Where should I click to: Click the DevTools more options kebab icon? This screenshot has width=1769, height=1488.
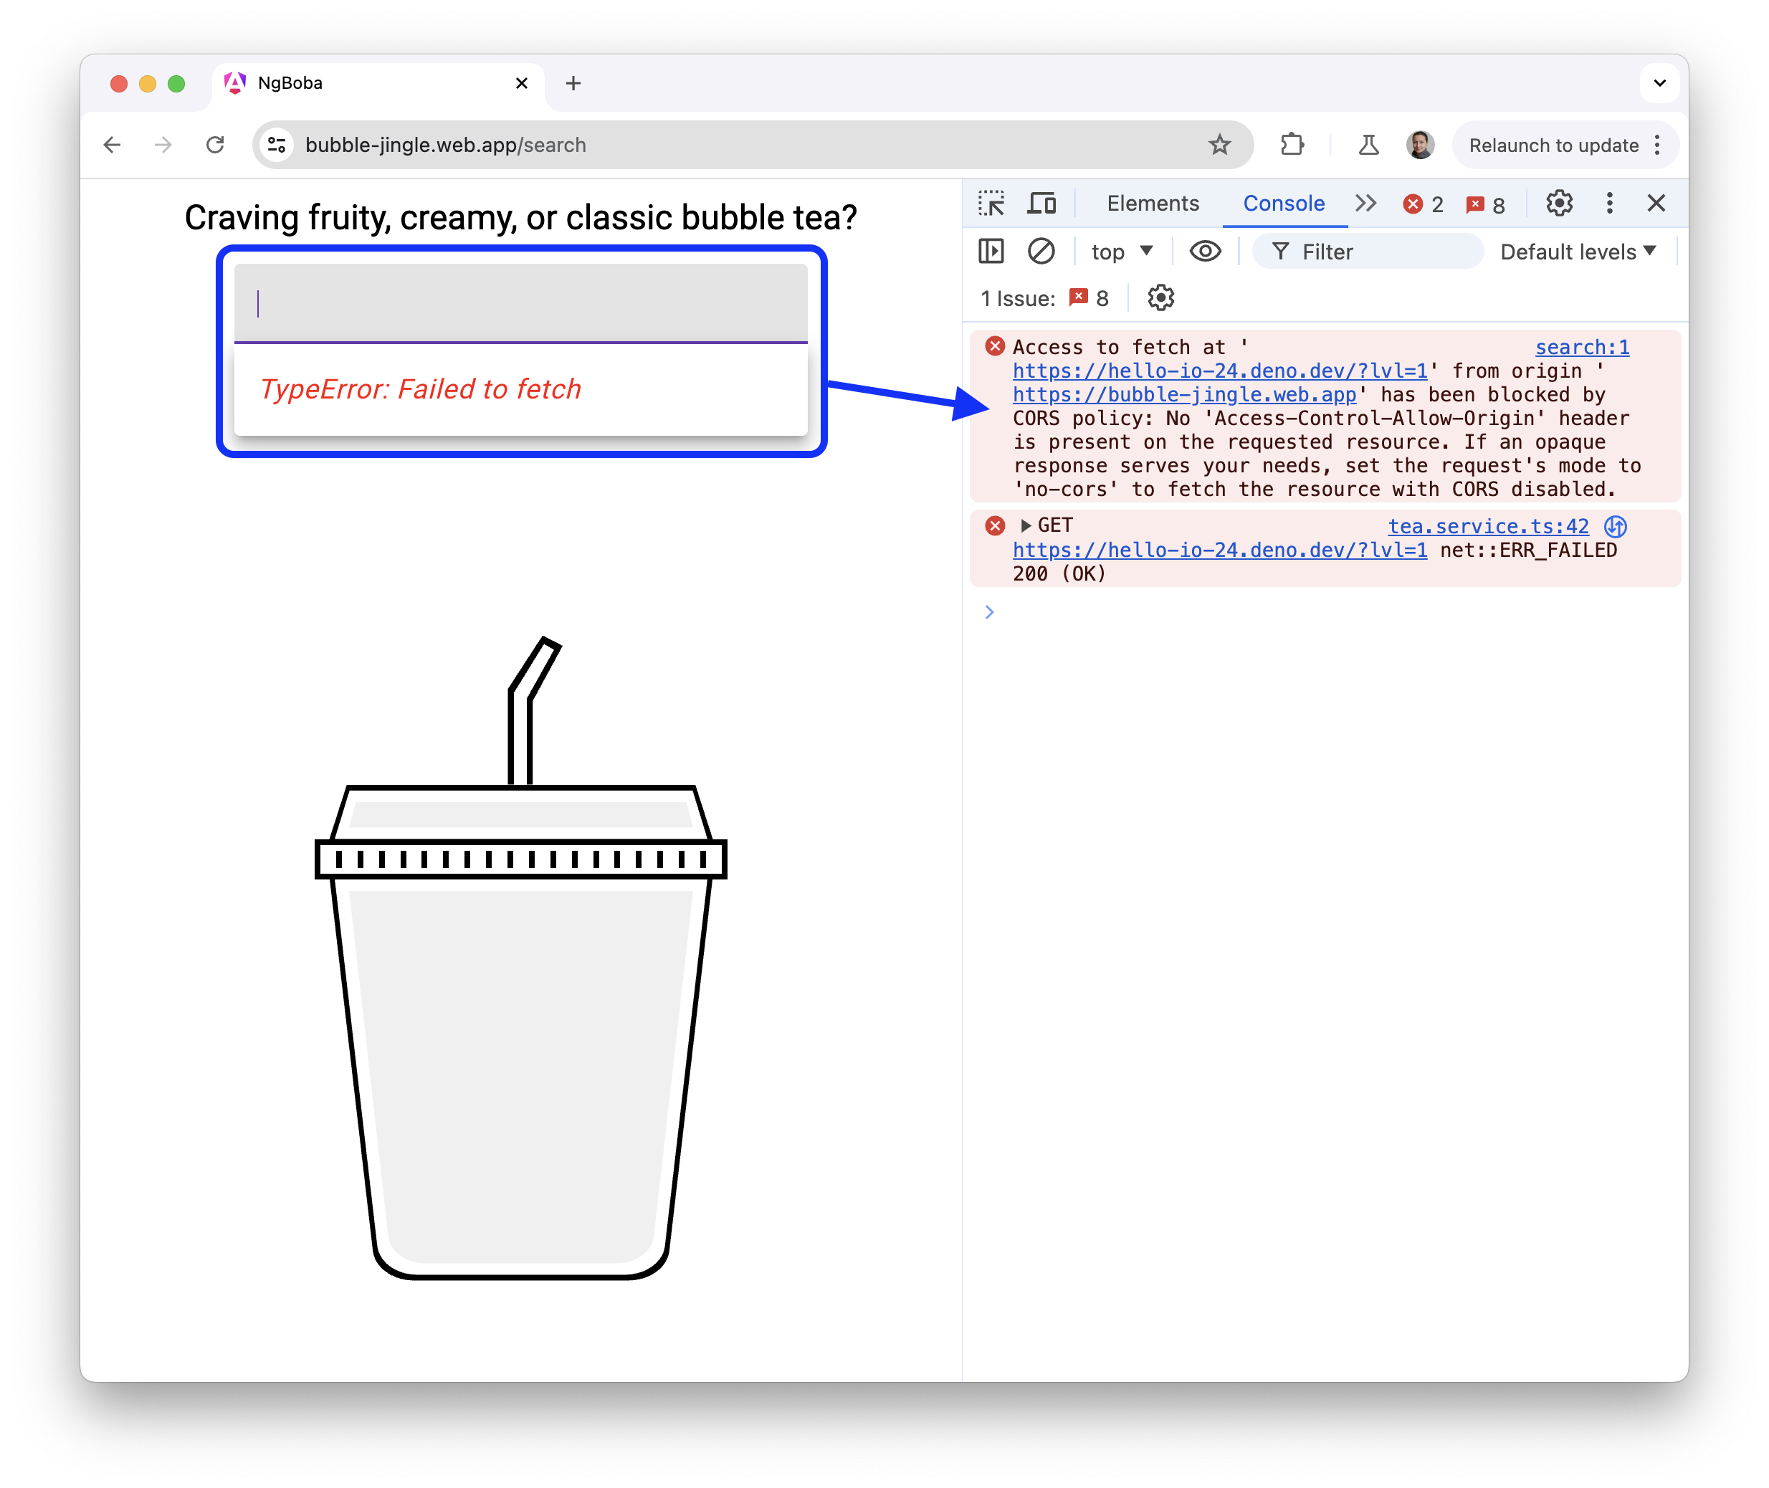(1610, 204)
